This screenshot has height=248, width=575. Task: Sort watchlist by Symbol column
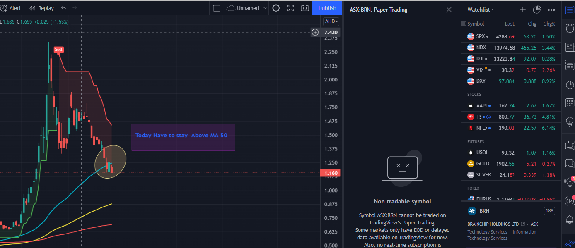(476, 24)
